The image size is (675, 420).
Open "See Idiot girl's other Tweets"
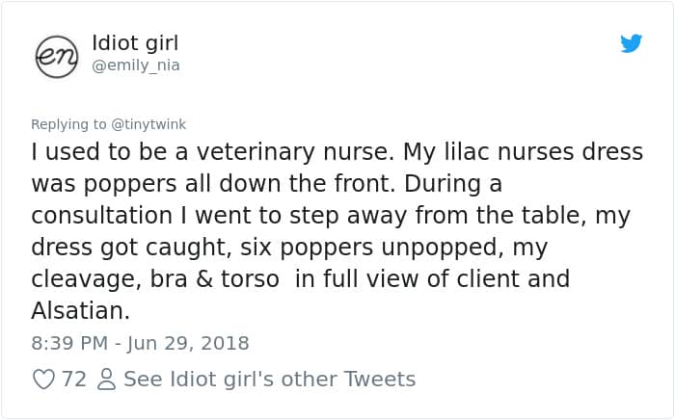(x=269, y=380)
